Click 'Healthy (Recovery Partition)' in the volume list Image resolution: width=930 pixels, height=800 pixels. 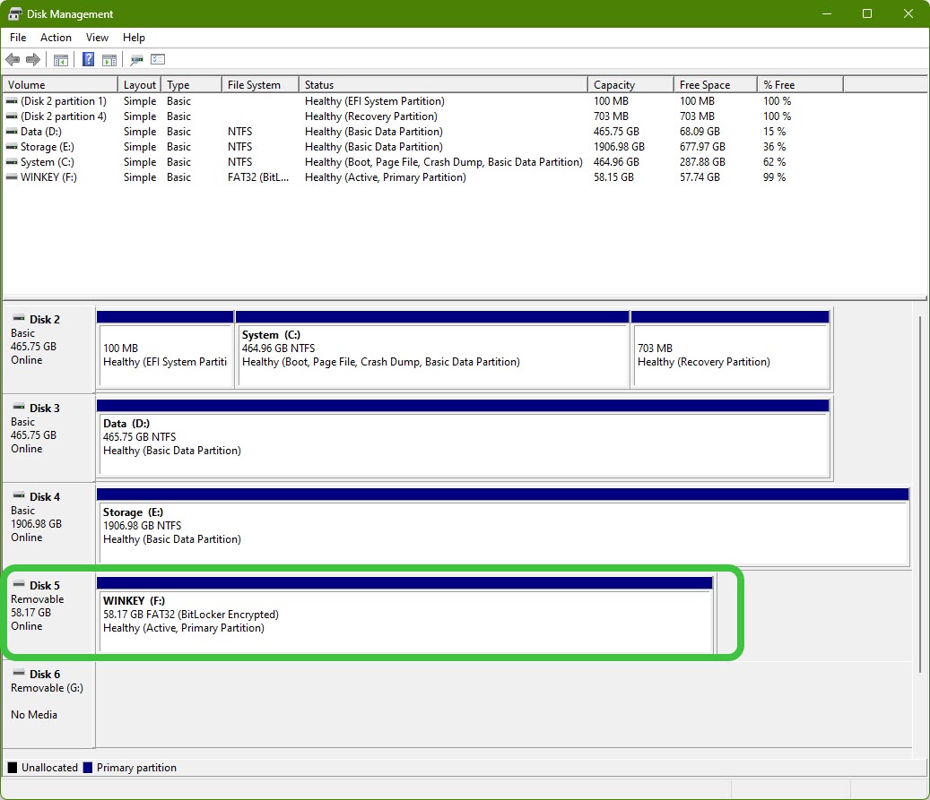(370, 116)
